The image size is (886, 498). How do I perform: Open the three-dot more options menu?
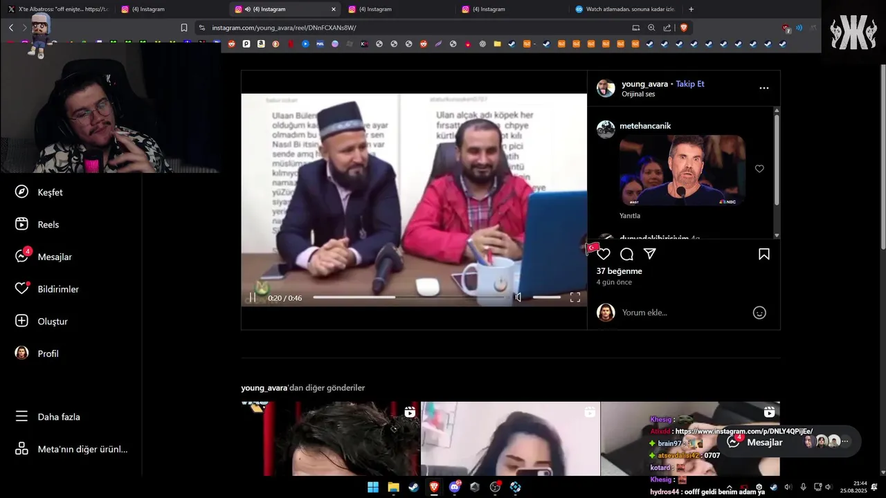point(764,88)
